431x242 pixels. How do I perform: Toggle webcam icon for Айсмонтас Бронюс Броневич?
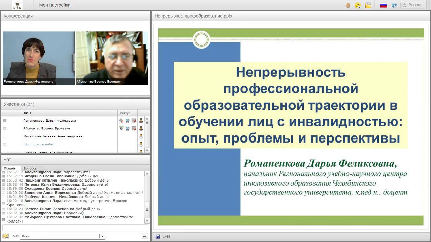[128, 128]
